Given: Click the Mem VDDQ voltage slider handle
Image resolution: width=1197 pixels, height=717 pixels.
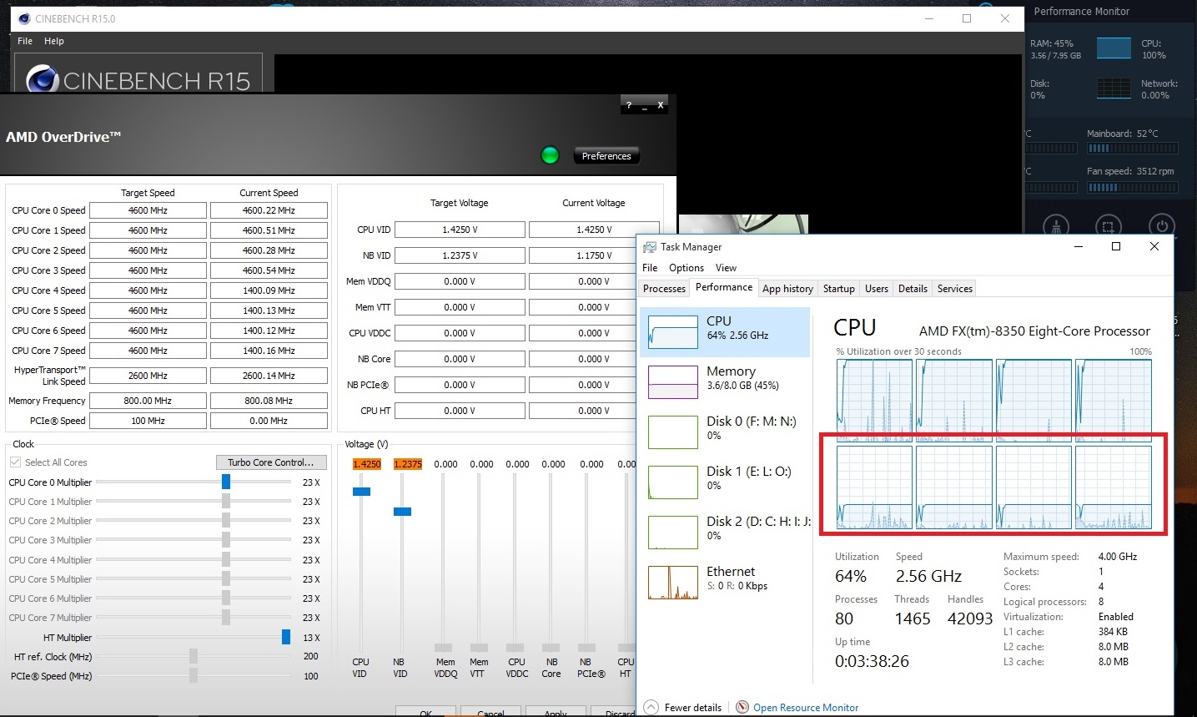Looking at the screenshot, I should point(444,648).
